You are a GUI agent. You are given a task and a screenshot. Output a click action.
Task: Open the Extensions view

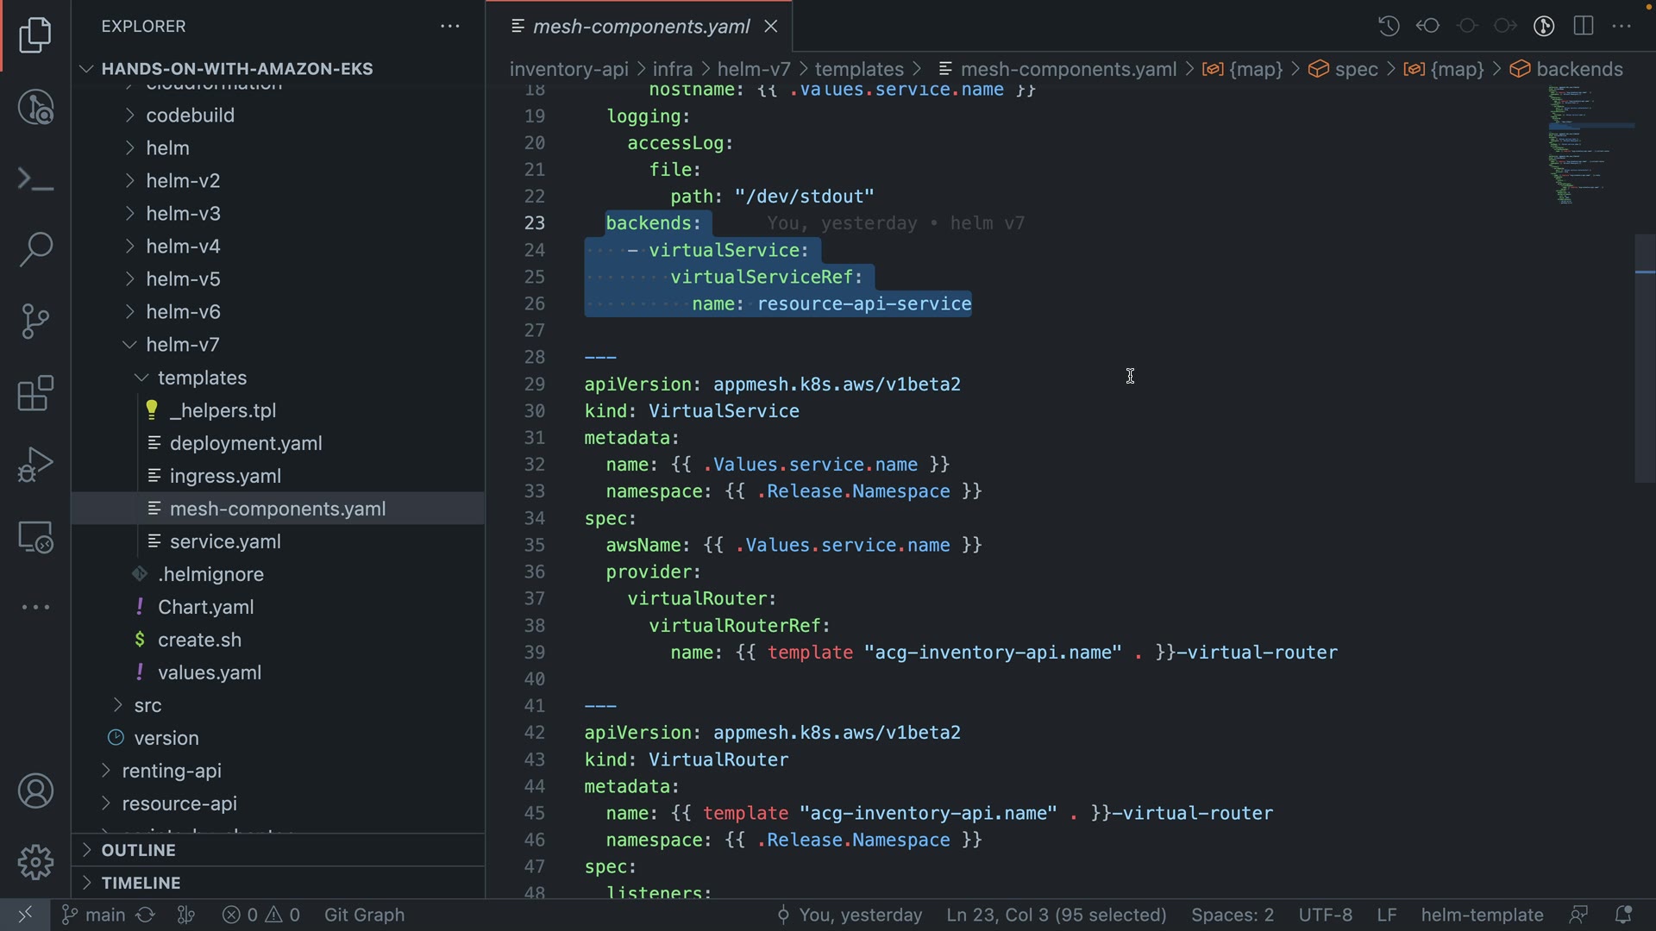click(35, 394)
